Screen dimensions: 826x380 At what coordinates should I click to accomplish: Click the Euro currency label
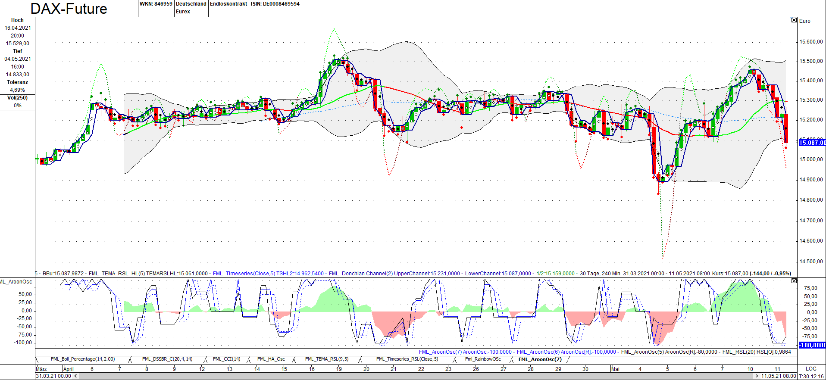click(805, 21)
